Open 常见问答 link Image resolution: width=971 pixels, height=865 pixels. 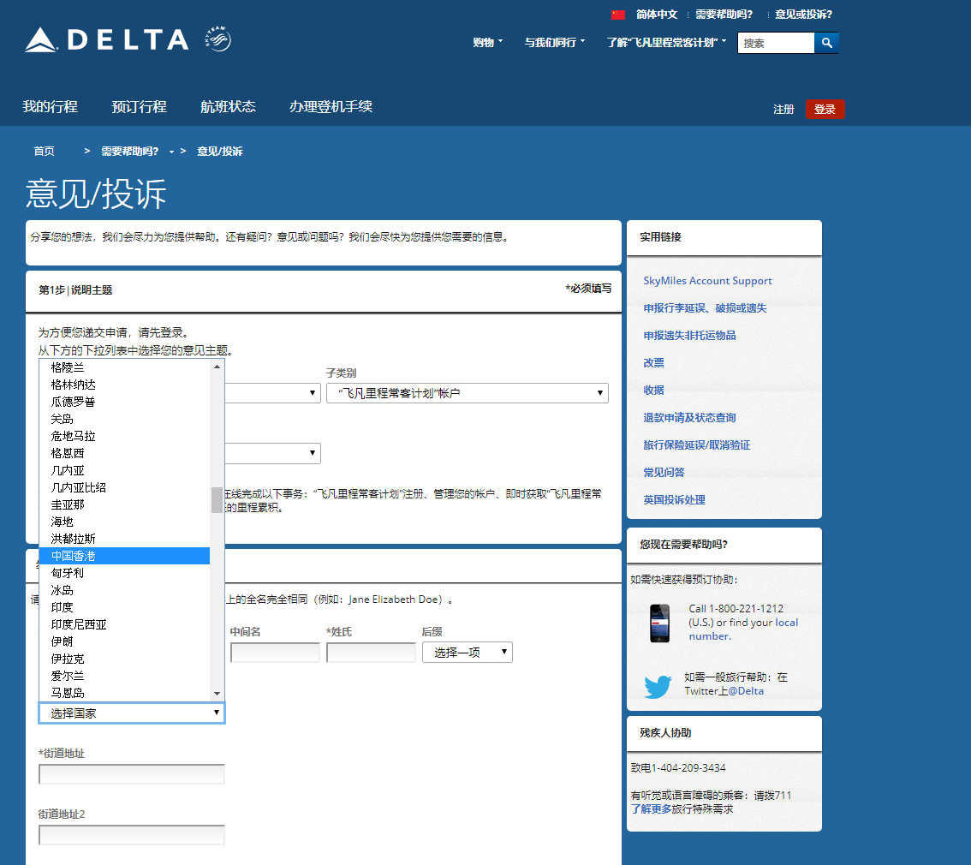tap(664, 473)
